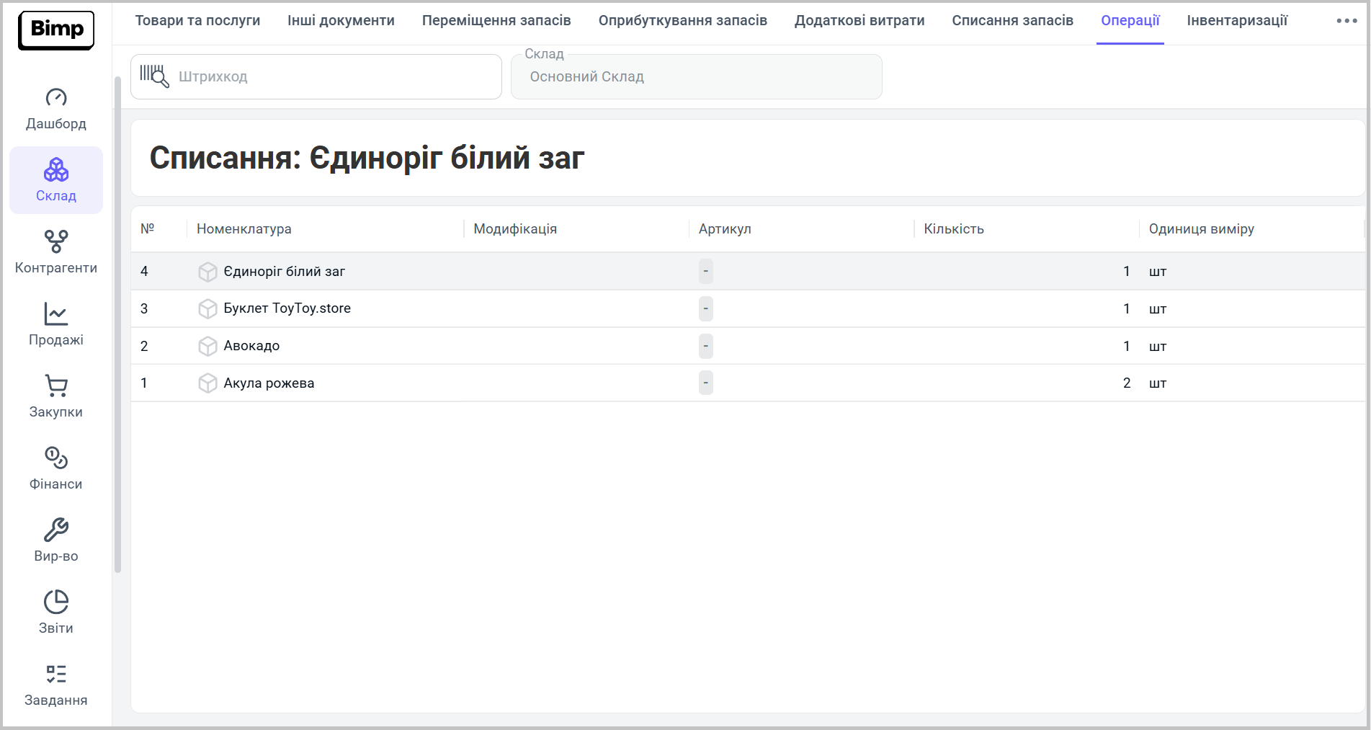Image resolution: width=1371 pixels, height=730 pixels.
Task: Open the Склад warehouse dropdown field
Action: (x=696, y=77)
